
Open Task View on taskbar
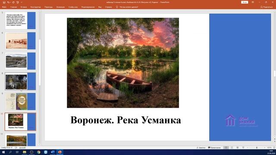(x=17, y=152)
